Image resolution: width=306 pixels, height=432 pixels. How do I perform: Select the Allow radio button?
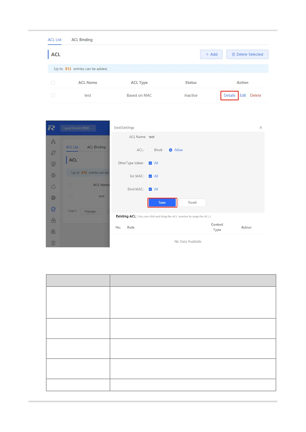(x=171, y=150)
